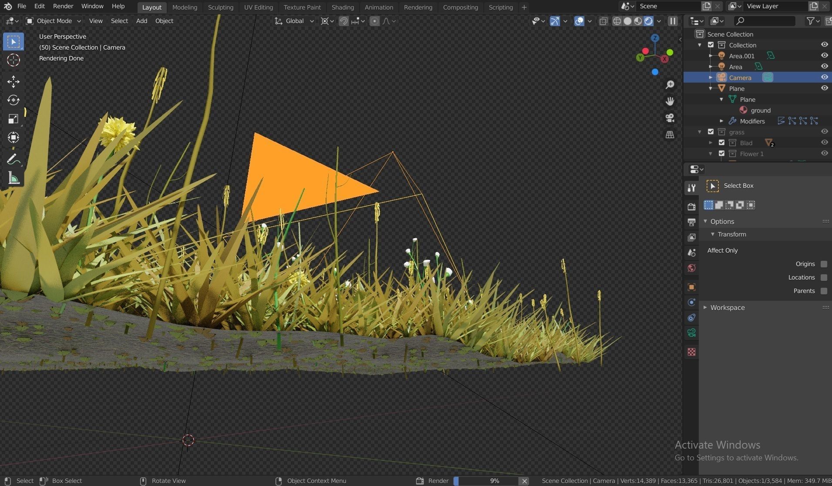The width and height of the screenshot is (832, 486).
Task: Switch to the UV Editing workspace tab
Action: click(258, 7)
